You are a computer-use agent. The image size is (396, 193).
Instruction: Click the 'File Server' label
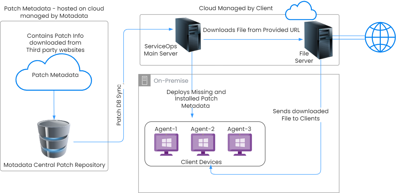(x=304, y=57)
